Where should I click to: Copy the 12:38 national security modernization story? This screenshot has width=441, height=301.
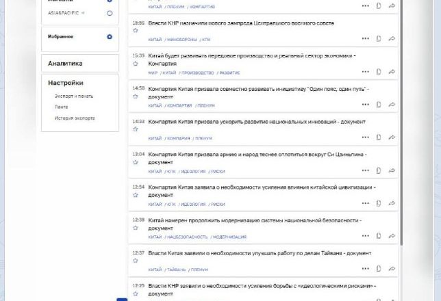pyautogui.click(x=379, y=236)
